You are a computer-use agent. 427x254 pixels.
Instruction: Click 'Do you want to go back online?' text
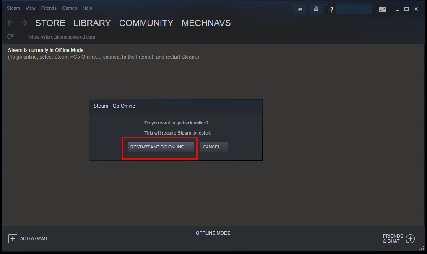pyautogui.click(x=176, y=123)
